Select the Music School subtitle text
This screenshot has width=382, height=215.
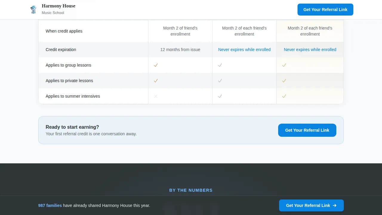pyautogui.click(x=53, y=13)
